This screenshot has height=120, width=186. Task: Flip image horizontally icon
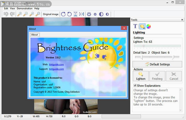(82, 14)
